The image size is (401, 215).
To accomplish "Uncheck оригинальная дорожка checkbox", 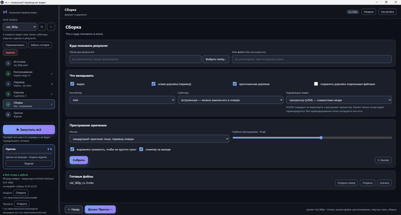I will (x=234, y=84).
